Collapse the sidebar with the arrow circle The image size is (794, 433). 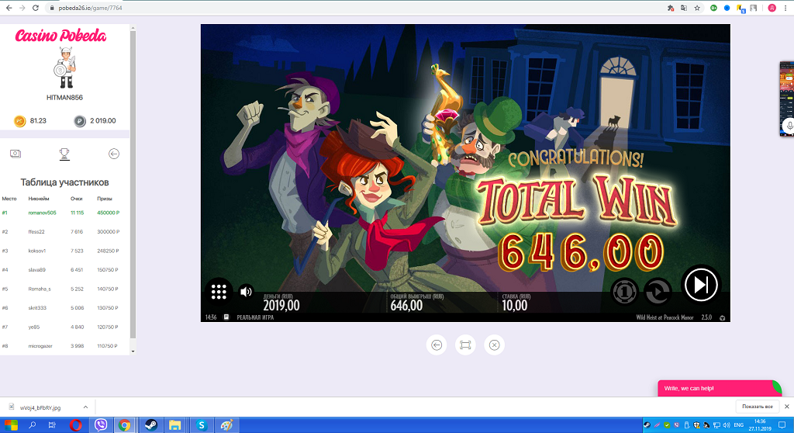point(114,154)
